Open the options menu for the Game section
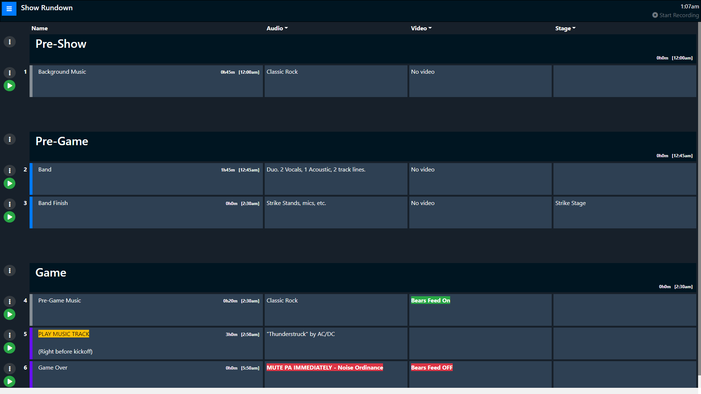 coord(9,270)
